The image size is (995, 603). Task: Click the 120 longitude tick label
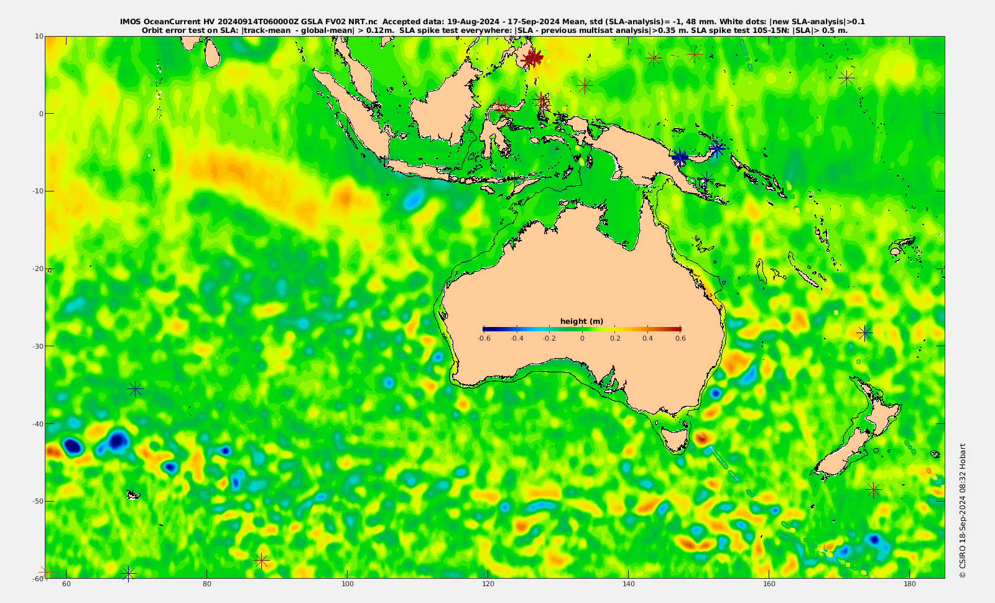[x=488, y=584]
